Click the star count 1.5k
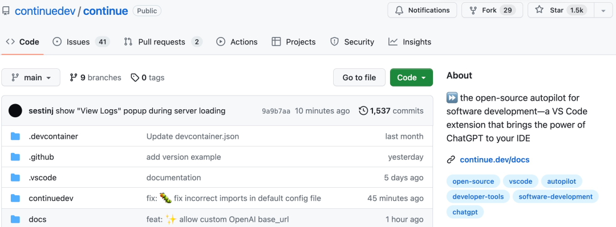Image resolution: width=616 pixels, height=227 pixels. 577,10
